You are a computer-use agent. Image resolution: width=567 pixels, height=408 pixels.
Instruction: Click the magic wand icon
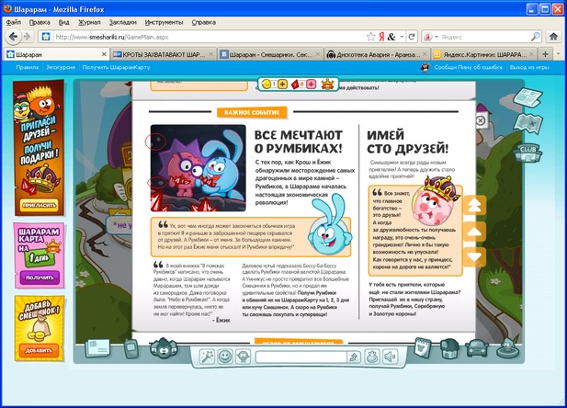[x=207, y=357]
